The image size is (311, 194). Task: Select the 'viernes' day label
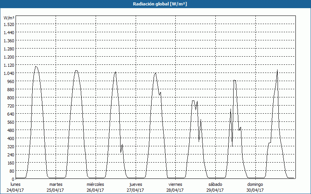(175, 184)
